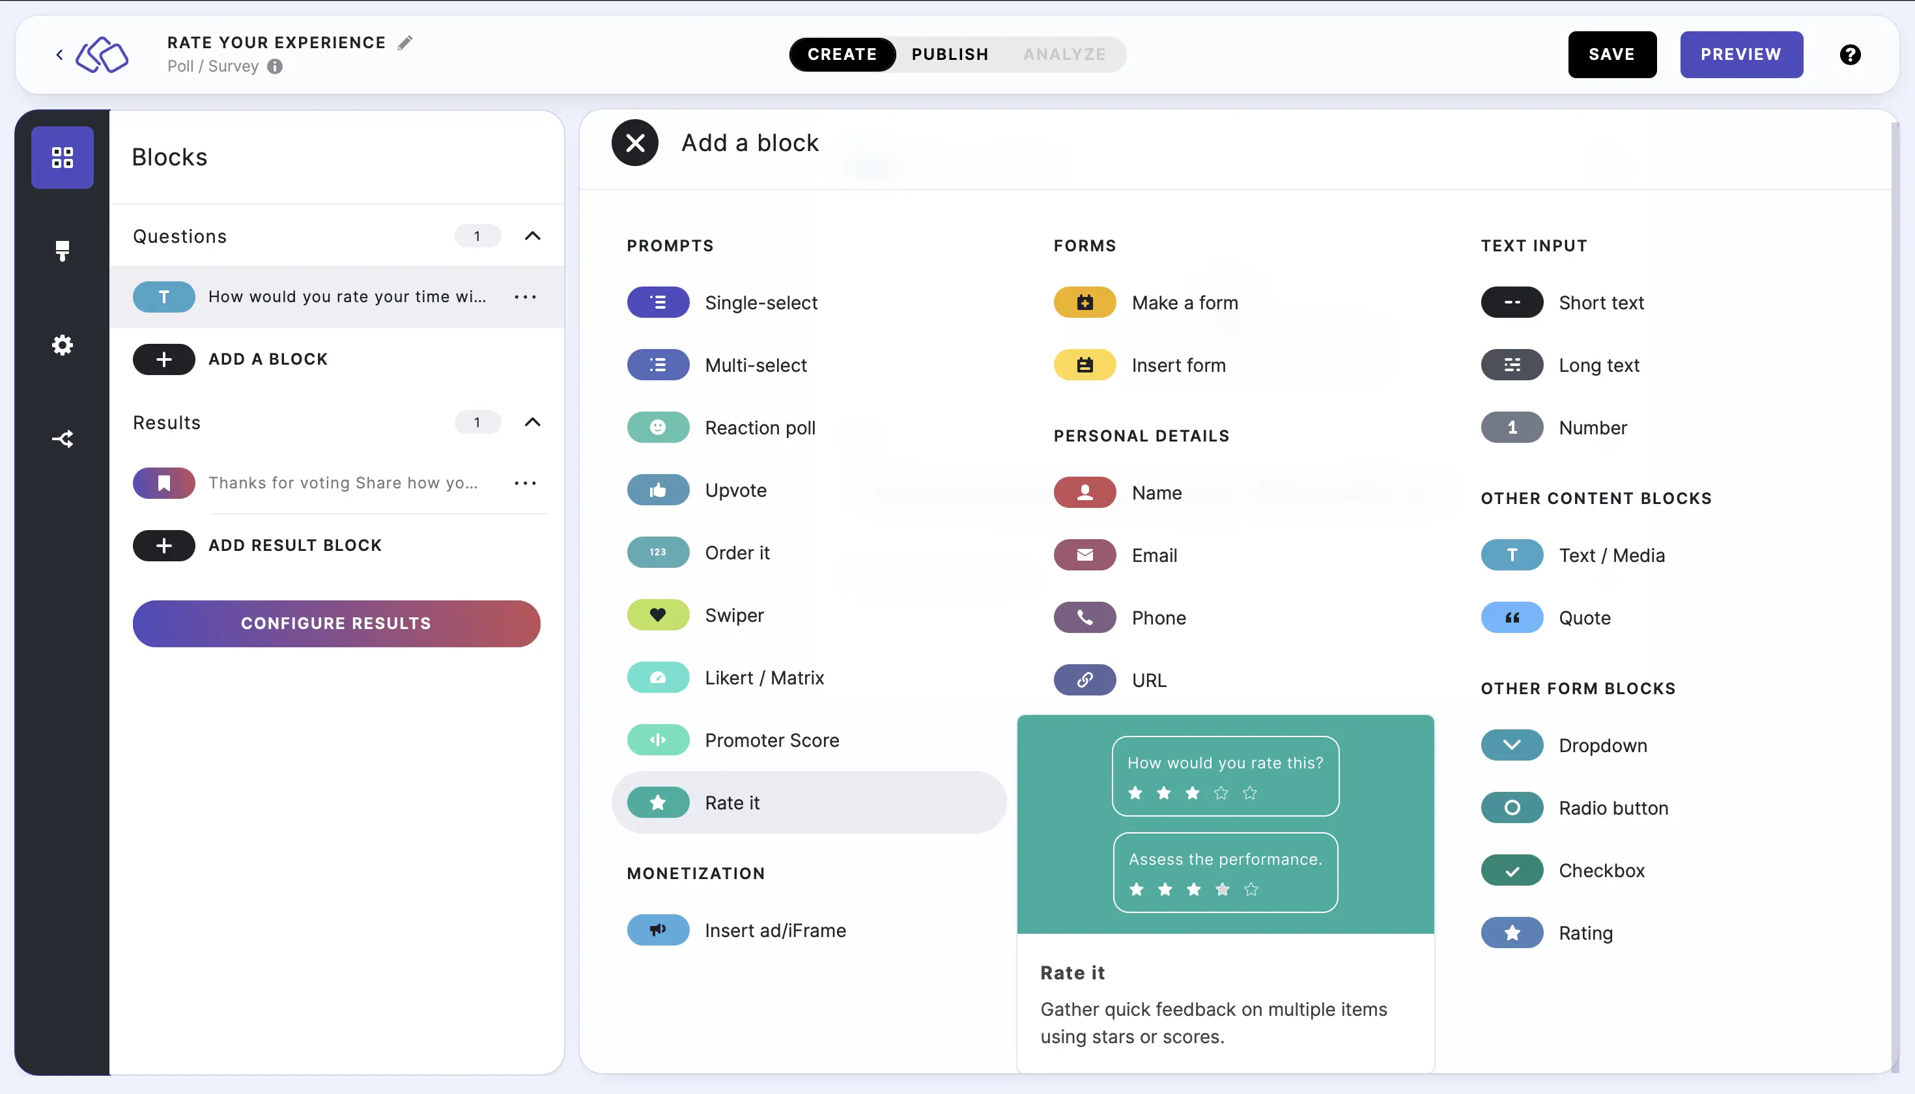Click the Likert / Matrix gauge icon
This screenshot has width=1915, height=1094.
(x=659, y=677)
